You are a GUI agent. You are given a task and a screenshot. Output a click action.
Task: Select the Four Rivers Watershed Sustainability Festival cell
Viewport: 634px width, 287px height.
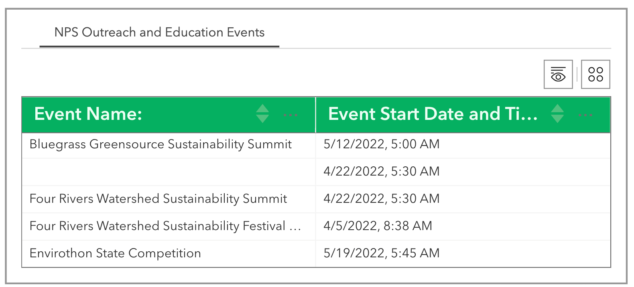[x=165, y=226]
